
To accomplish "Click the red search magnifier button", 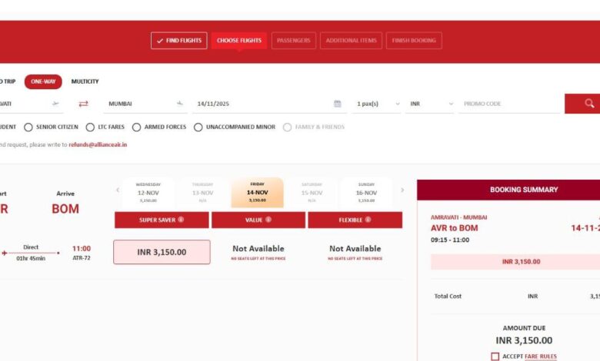I will point(588,103).
